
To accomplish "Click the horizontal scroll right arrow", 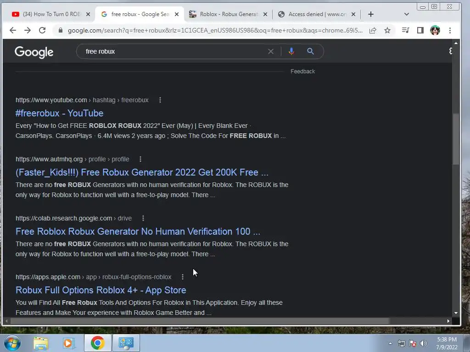I will pyautogui.click(x=448, y=321).
